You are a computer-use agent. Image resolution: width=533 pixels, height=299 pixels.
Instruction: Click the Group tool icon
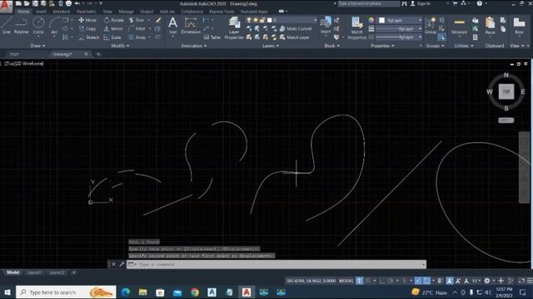pos(431,26)
